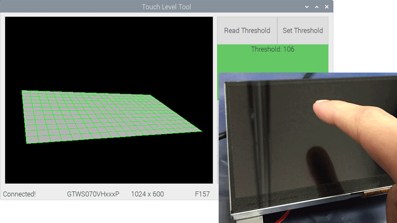This screenshot has width=397, height=223.
Task: Click the Read Threshold button
Action: 247,30
